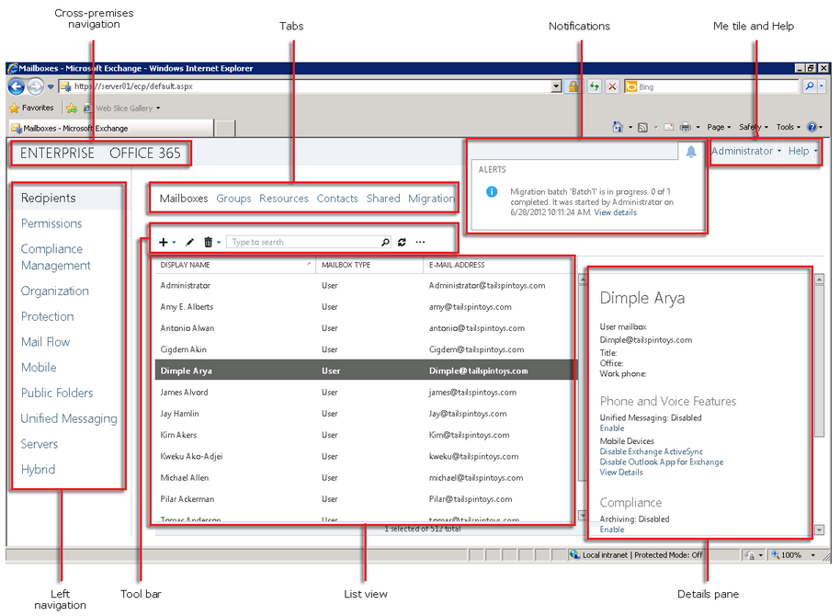Viewport: 840px width, 616px height.
Task: Click the Refresh list icon in toolbar
Action: pos(402,243)
